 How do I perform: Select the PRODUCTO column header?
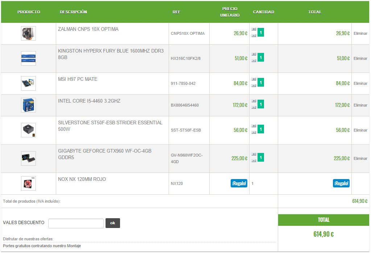[29, 12]
